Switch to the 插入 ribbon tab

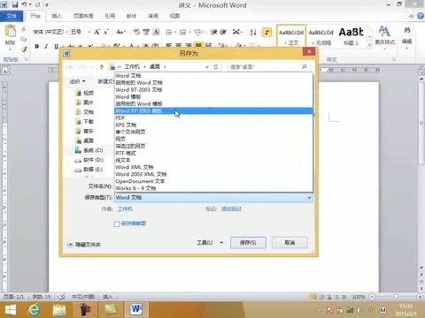(x=57, y=16)
